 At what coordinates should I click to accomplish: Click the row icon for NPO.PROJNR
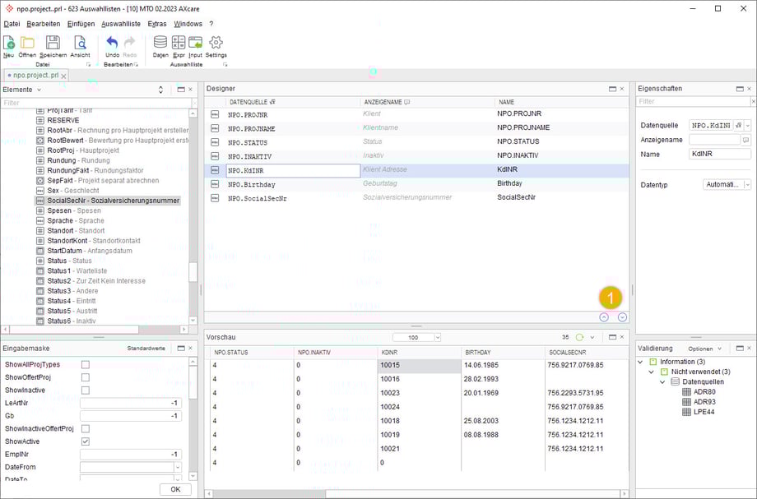click(x=215, y=114)
